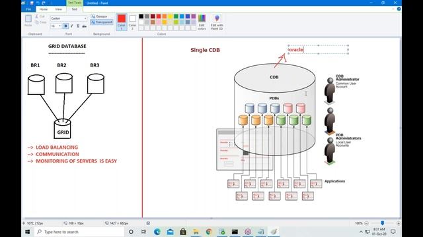Image resolution: width=423 pixels, height=237 pixels.
Task: Open Chrome from the taskbar
Action: (x=209, y=232)
